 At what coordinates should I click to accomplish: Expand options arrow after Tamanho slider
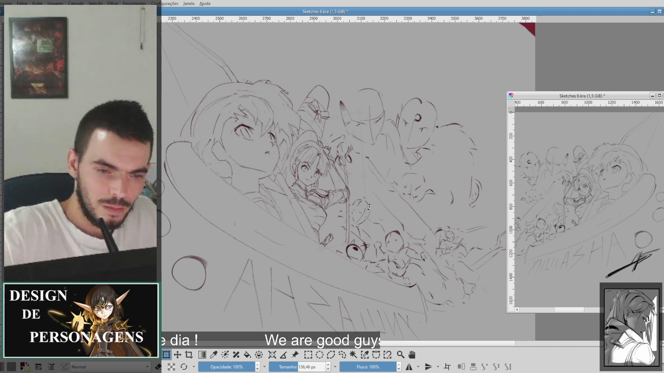335,367
